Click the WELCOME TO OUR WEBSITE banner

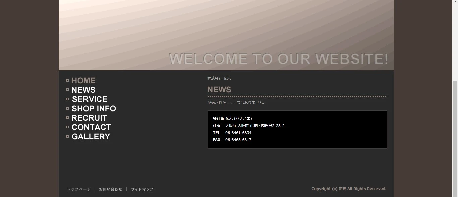pyautogui.click(x=278, y=59)
